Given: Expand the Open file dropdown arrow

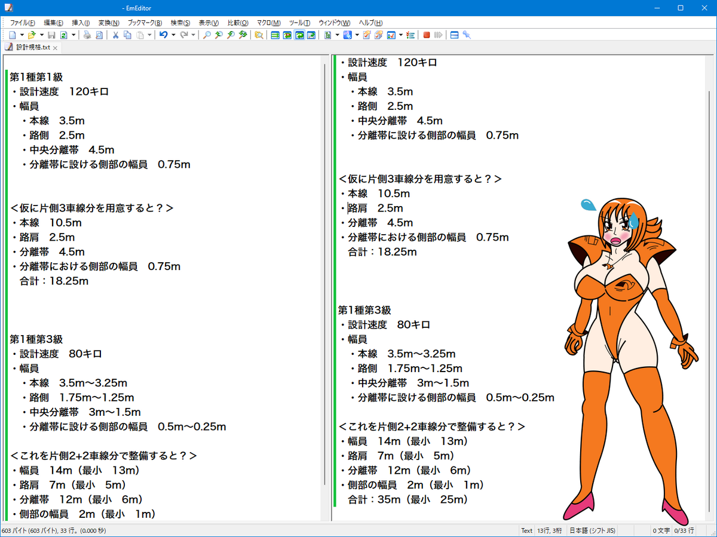Looking at the screenshot, I should [42, 35].
